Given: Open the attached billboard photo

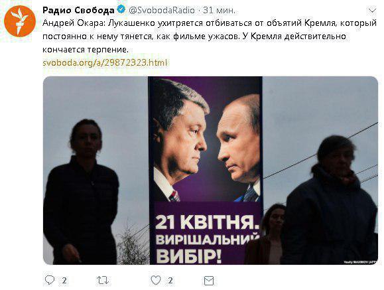Looking at the screenshot, I should 211,171.
